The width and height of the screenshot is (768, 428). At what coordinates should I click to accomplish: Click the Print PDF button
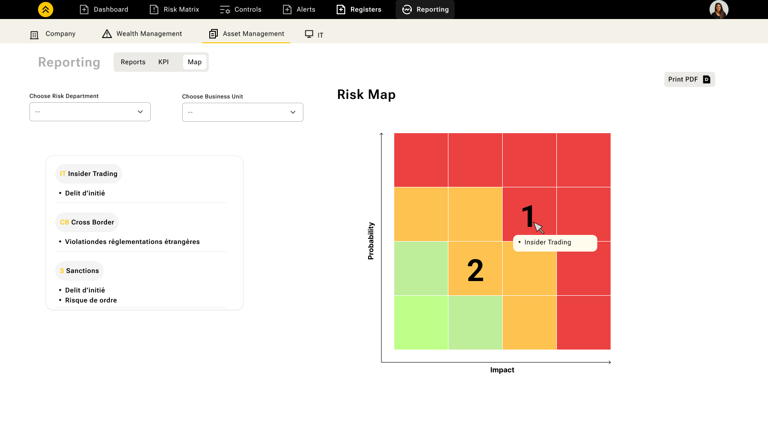pyautogui.click(x=689, y=79)
